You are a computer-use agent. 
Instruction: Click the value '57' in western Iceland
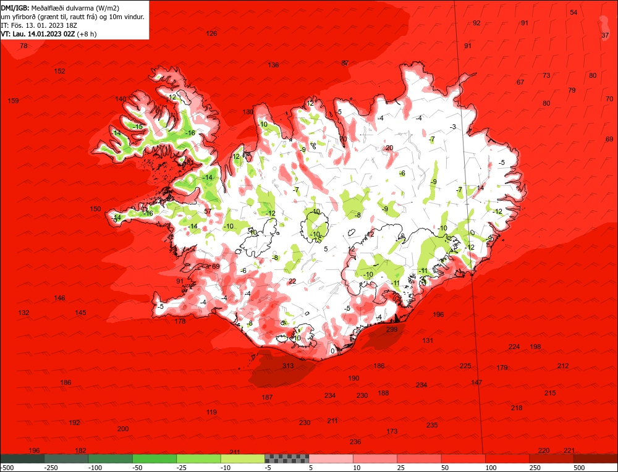208,211
